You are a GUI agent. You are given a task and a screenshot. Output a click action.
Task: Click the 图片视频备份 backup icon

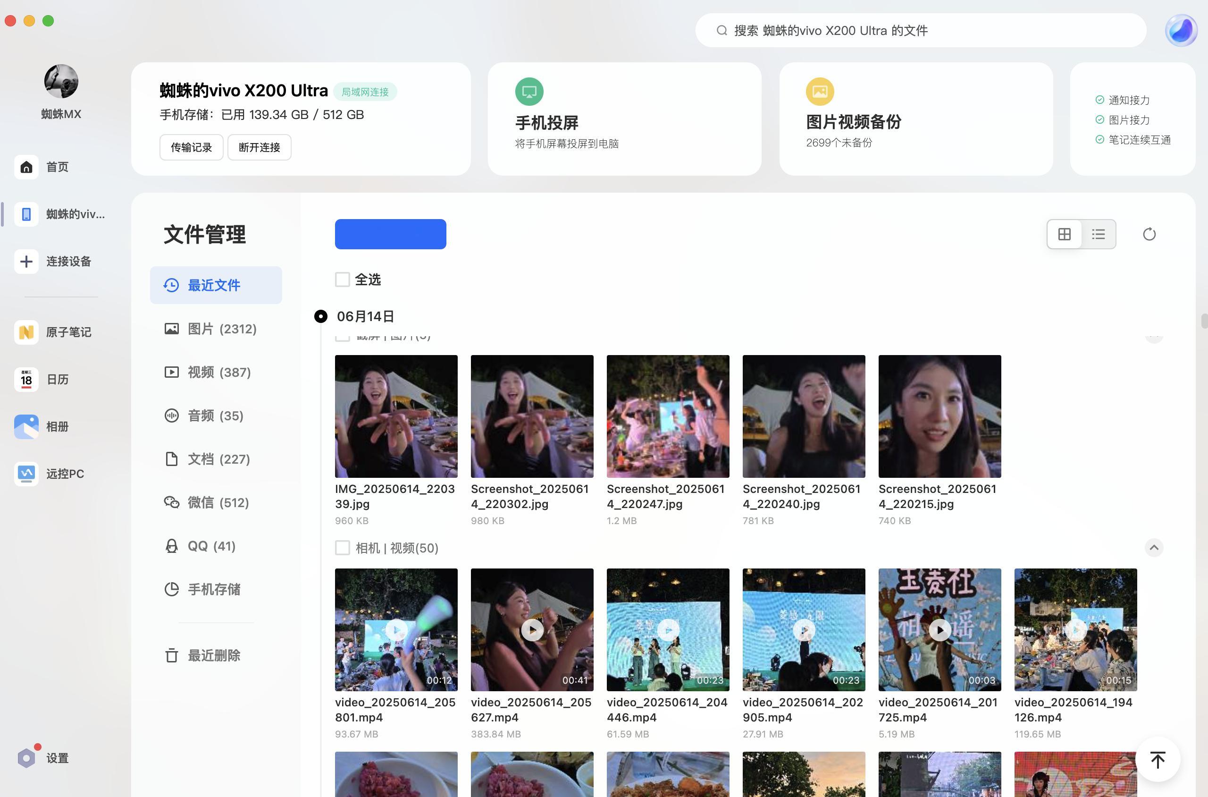tap(820, 92)
